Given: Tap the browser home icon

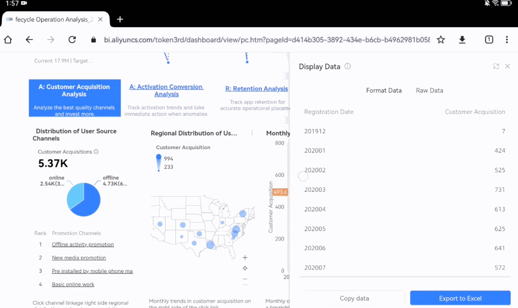Looking at the screenshot, I should click(8, 40).
